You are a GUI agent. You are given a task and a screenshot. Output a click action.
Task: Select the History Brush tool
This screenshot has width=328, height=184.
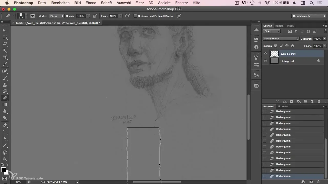(x=5, y=91)
